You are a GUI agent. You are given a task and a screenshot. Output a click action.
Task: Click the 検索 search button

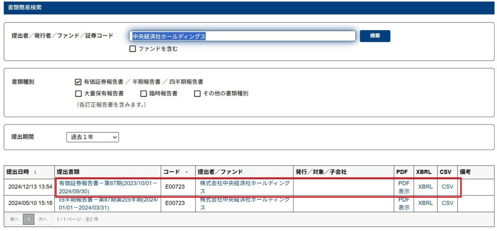(375, 36)
